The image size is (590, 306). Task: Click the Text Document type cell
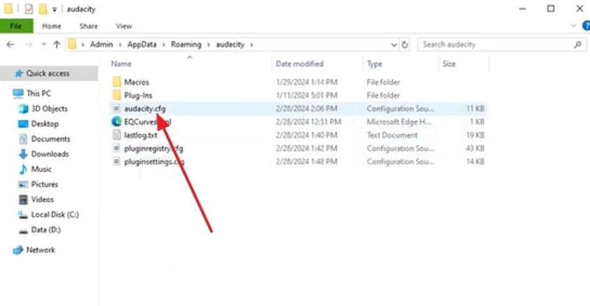392,135
